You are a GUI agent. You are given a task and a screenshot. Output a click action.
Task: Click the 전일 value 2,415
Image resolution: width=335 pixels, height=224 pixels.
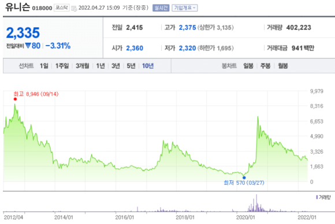135,28
